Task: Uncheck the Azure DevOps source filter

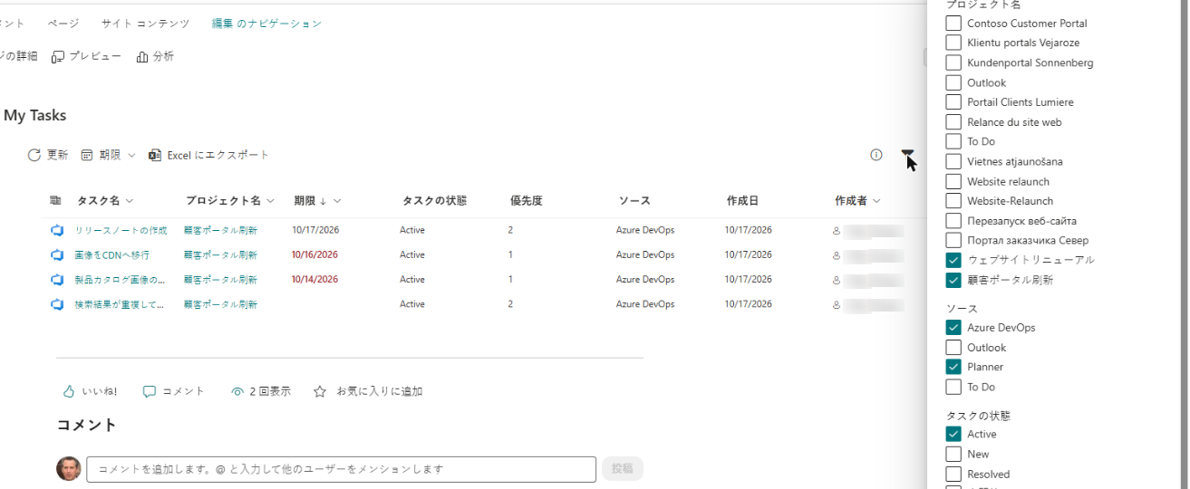Action: 953,327
